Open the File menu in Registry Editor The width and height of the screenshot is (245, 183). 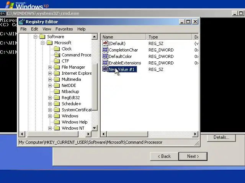23,29
